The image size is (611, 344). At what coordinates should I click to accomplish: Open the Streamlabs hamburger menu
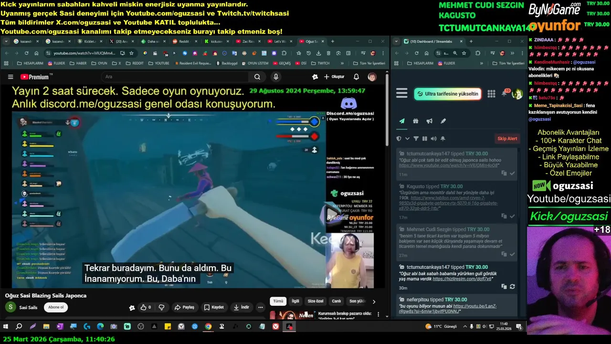(x=402, y=94)
